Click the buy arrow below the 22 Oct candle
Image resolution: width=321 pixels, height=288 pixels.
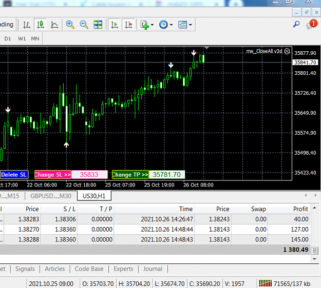point(66,145)
